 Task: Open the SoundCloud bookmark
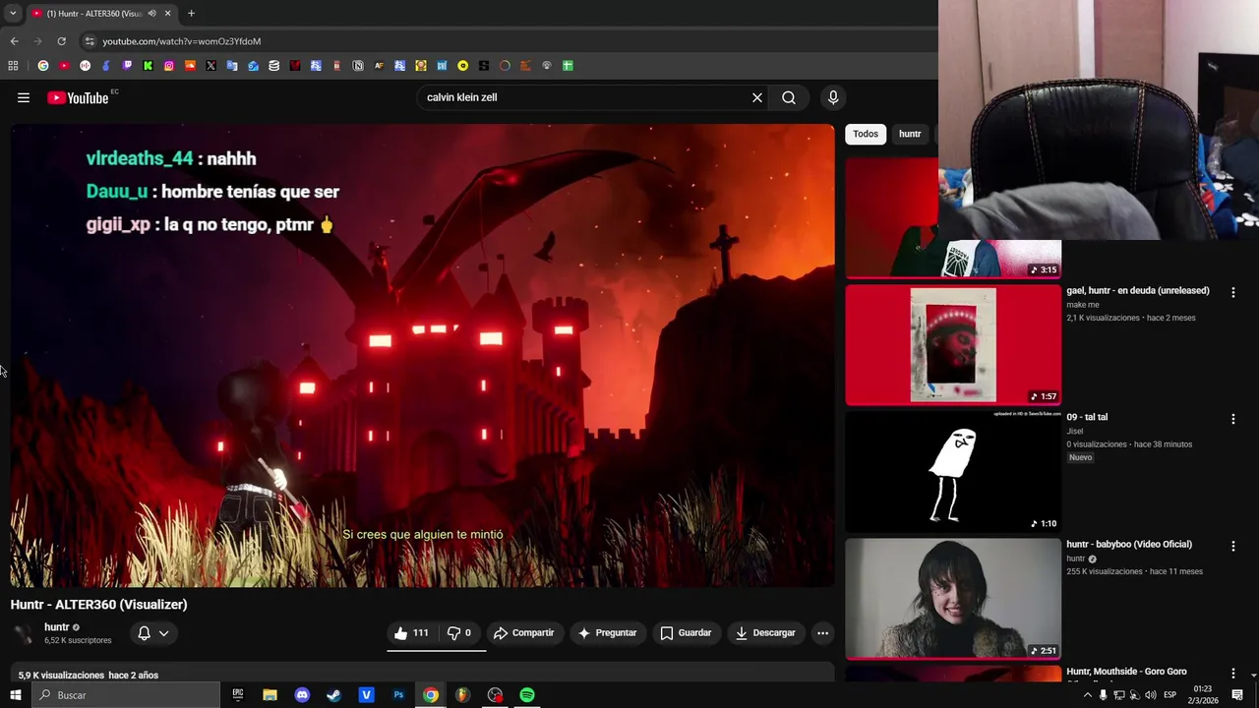coord(190,66)
